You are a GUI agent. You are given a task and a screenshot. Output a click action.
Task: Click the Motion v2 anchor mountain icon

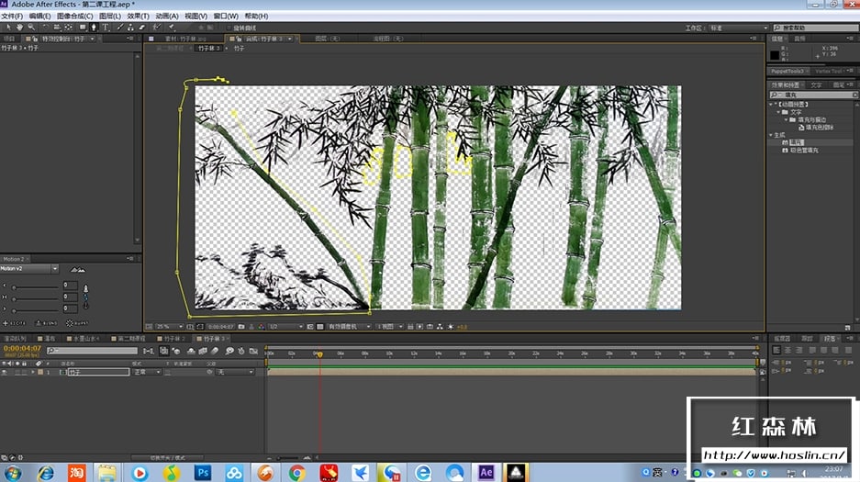(x=78, y=269)
